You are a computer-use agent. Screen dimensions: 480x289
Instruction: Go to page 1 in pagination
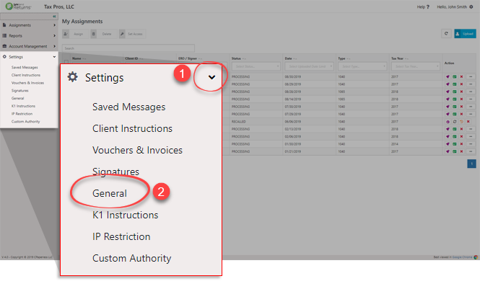point(471,164)
